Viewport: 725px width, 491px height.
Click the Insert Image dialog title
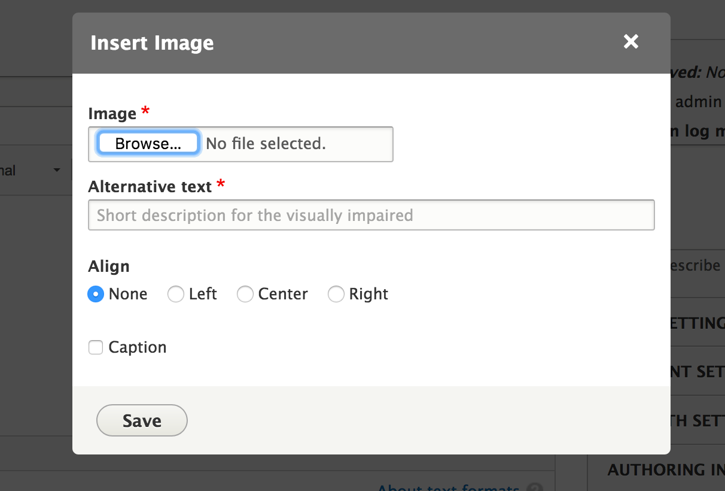coord(152,43)
